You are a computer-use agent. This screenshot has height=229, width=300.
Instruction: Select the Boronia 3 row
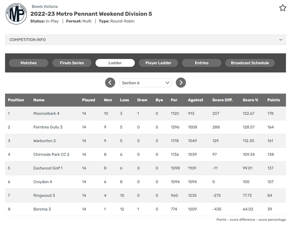(145, 209)
